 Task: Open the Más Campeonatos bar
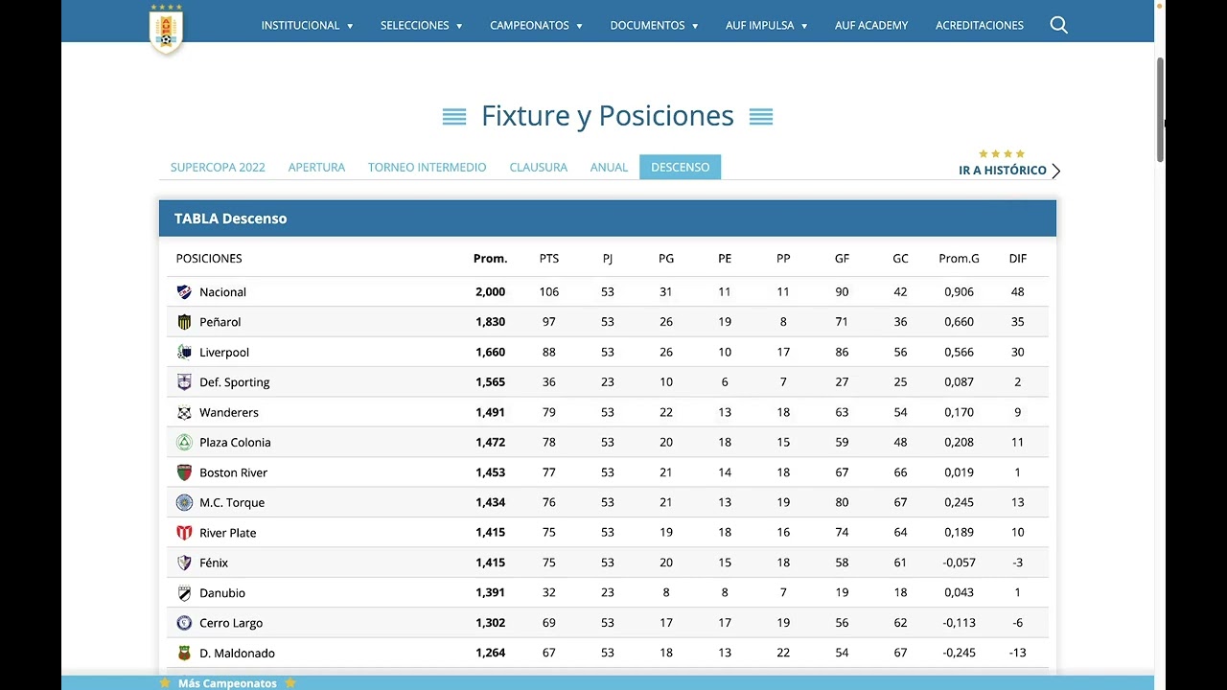608,682
